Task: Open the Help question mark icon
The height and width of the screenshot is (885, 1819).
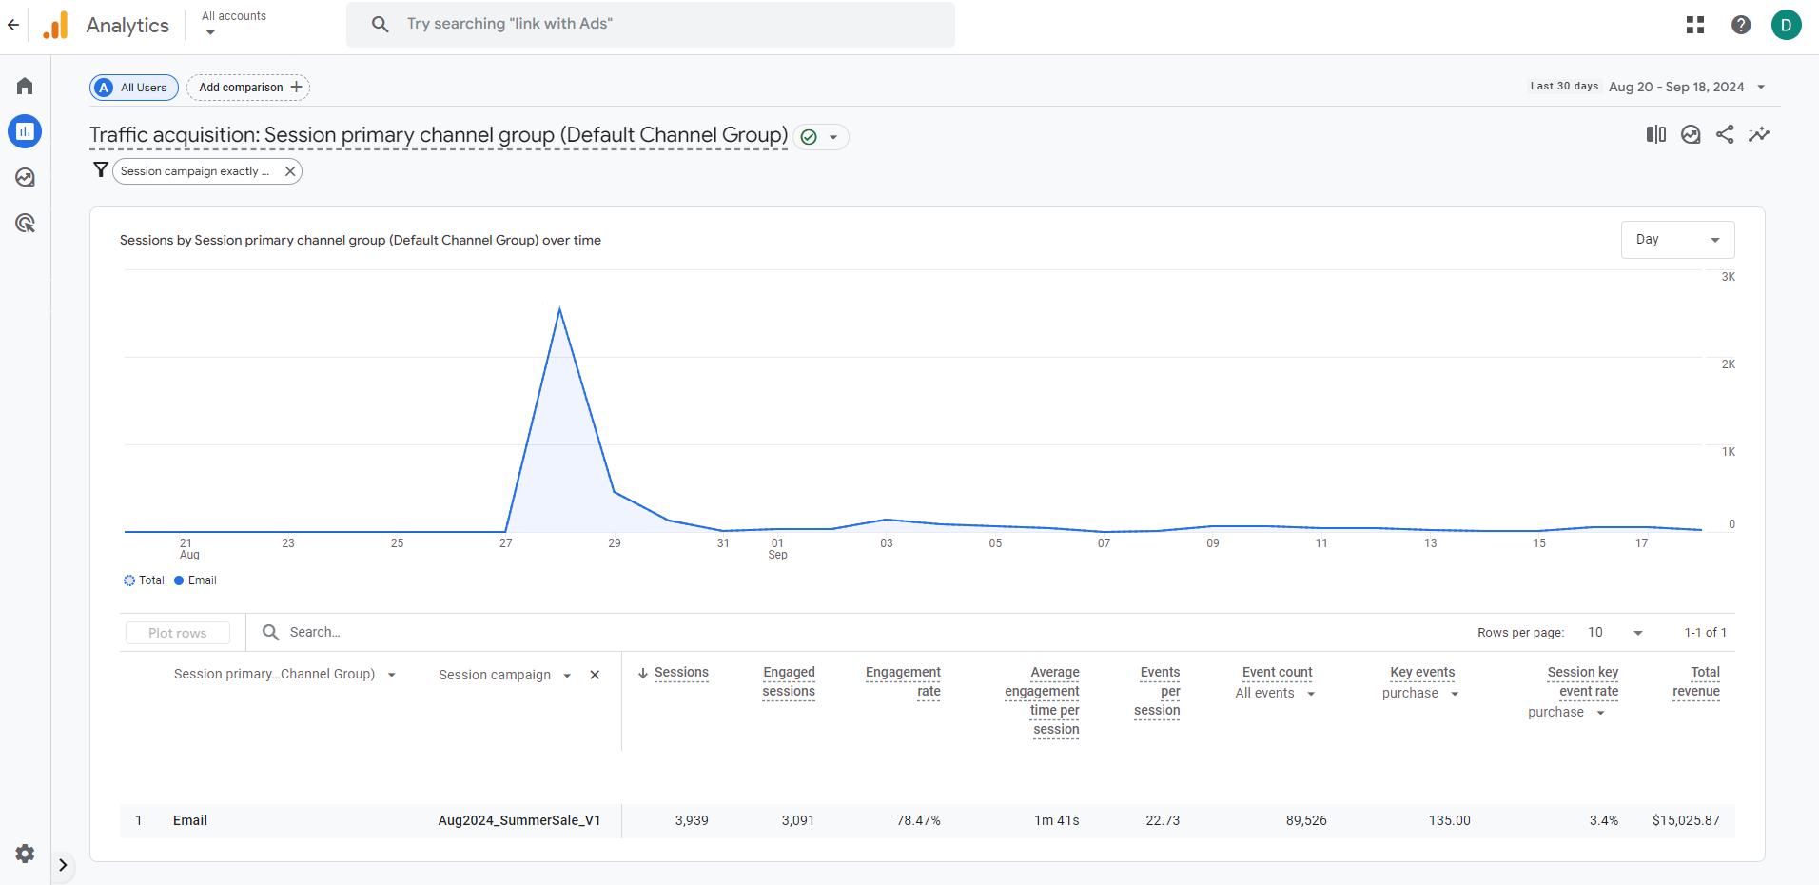Action: click(1741, 25)
